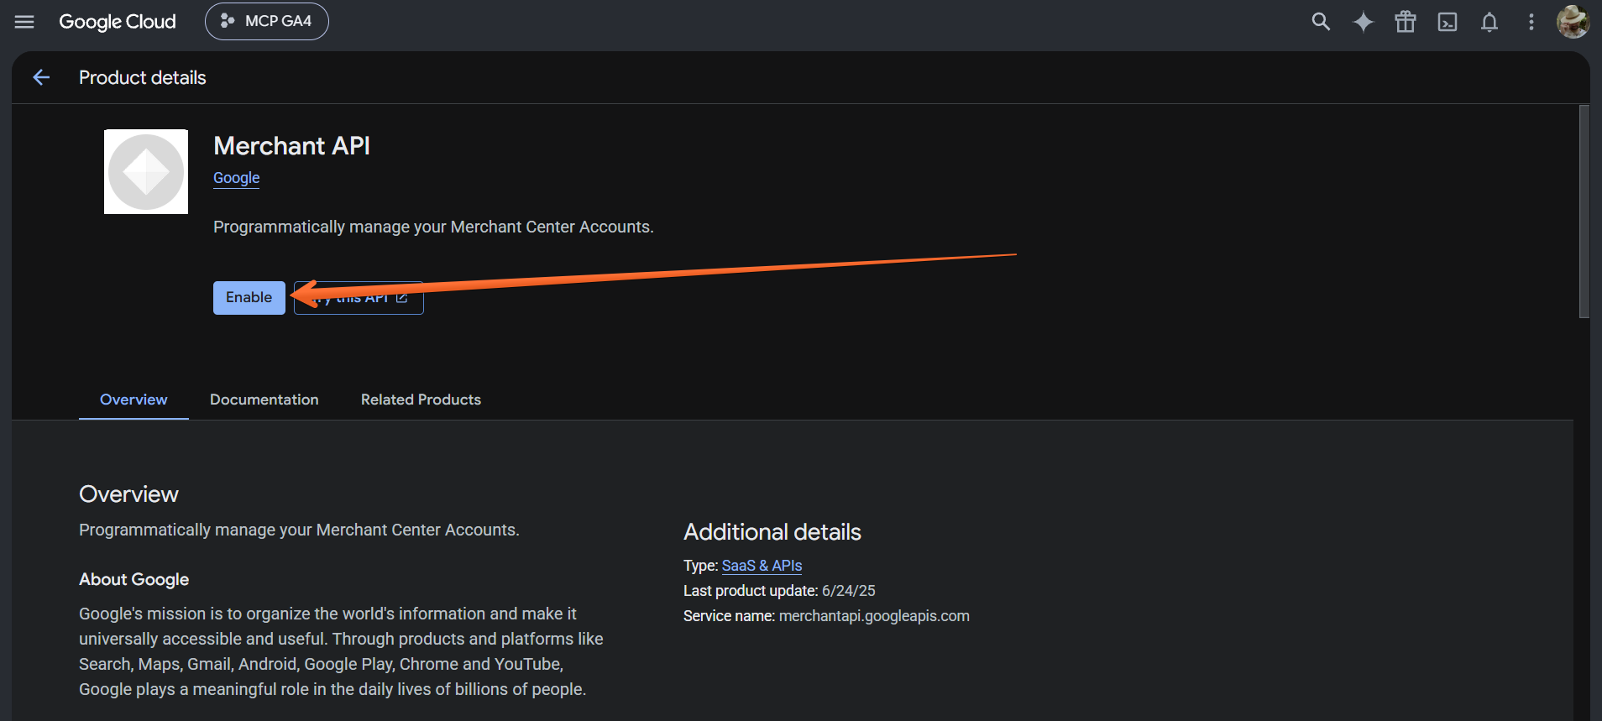Enable the Merchant API
The height and width of the screenshot is (721, 1602).
pyautogui.click(x=249, y=298)
